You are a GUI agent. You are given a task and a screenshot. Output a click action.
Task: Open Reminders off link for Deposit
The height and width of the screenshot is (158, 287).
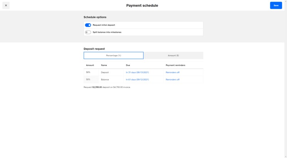pos(173,73)
